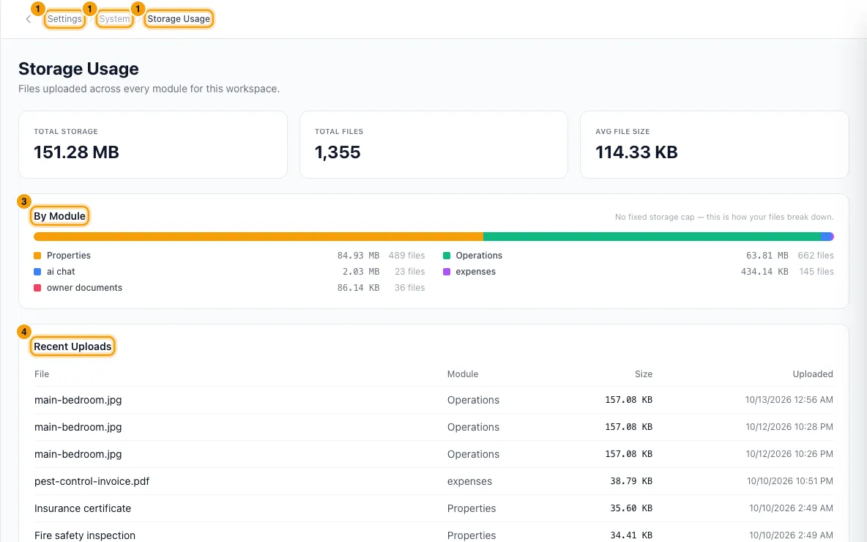Click the orange Properties legend swatch
Viewport: 867px width, 542px height.
click(37, 256)
